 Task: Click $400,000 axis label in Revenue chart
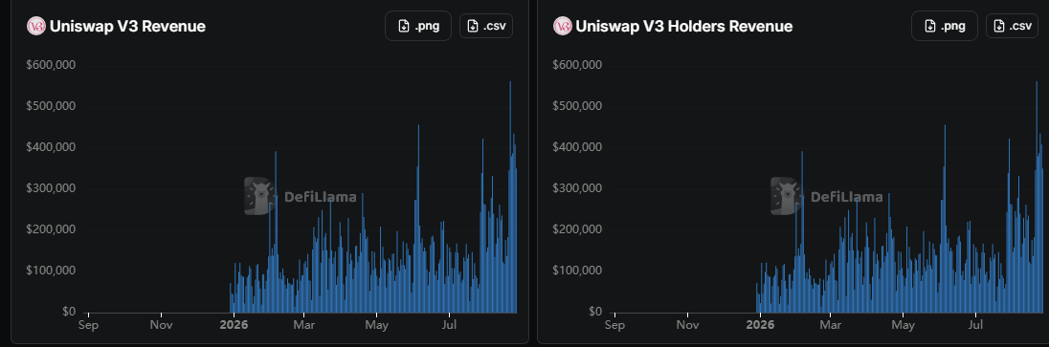51,148
